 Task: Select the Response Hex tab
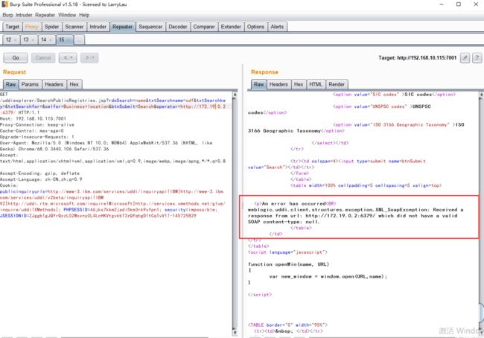299,84
